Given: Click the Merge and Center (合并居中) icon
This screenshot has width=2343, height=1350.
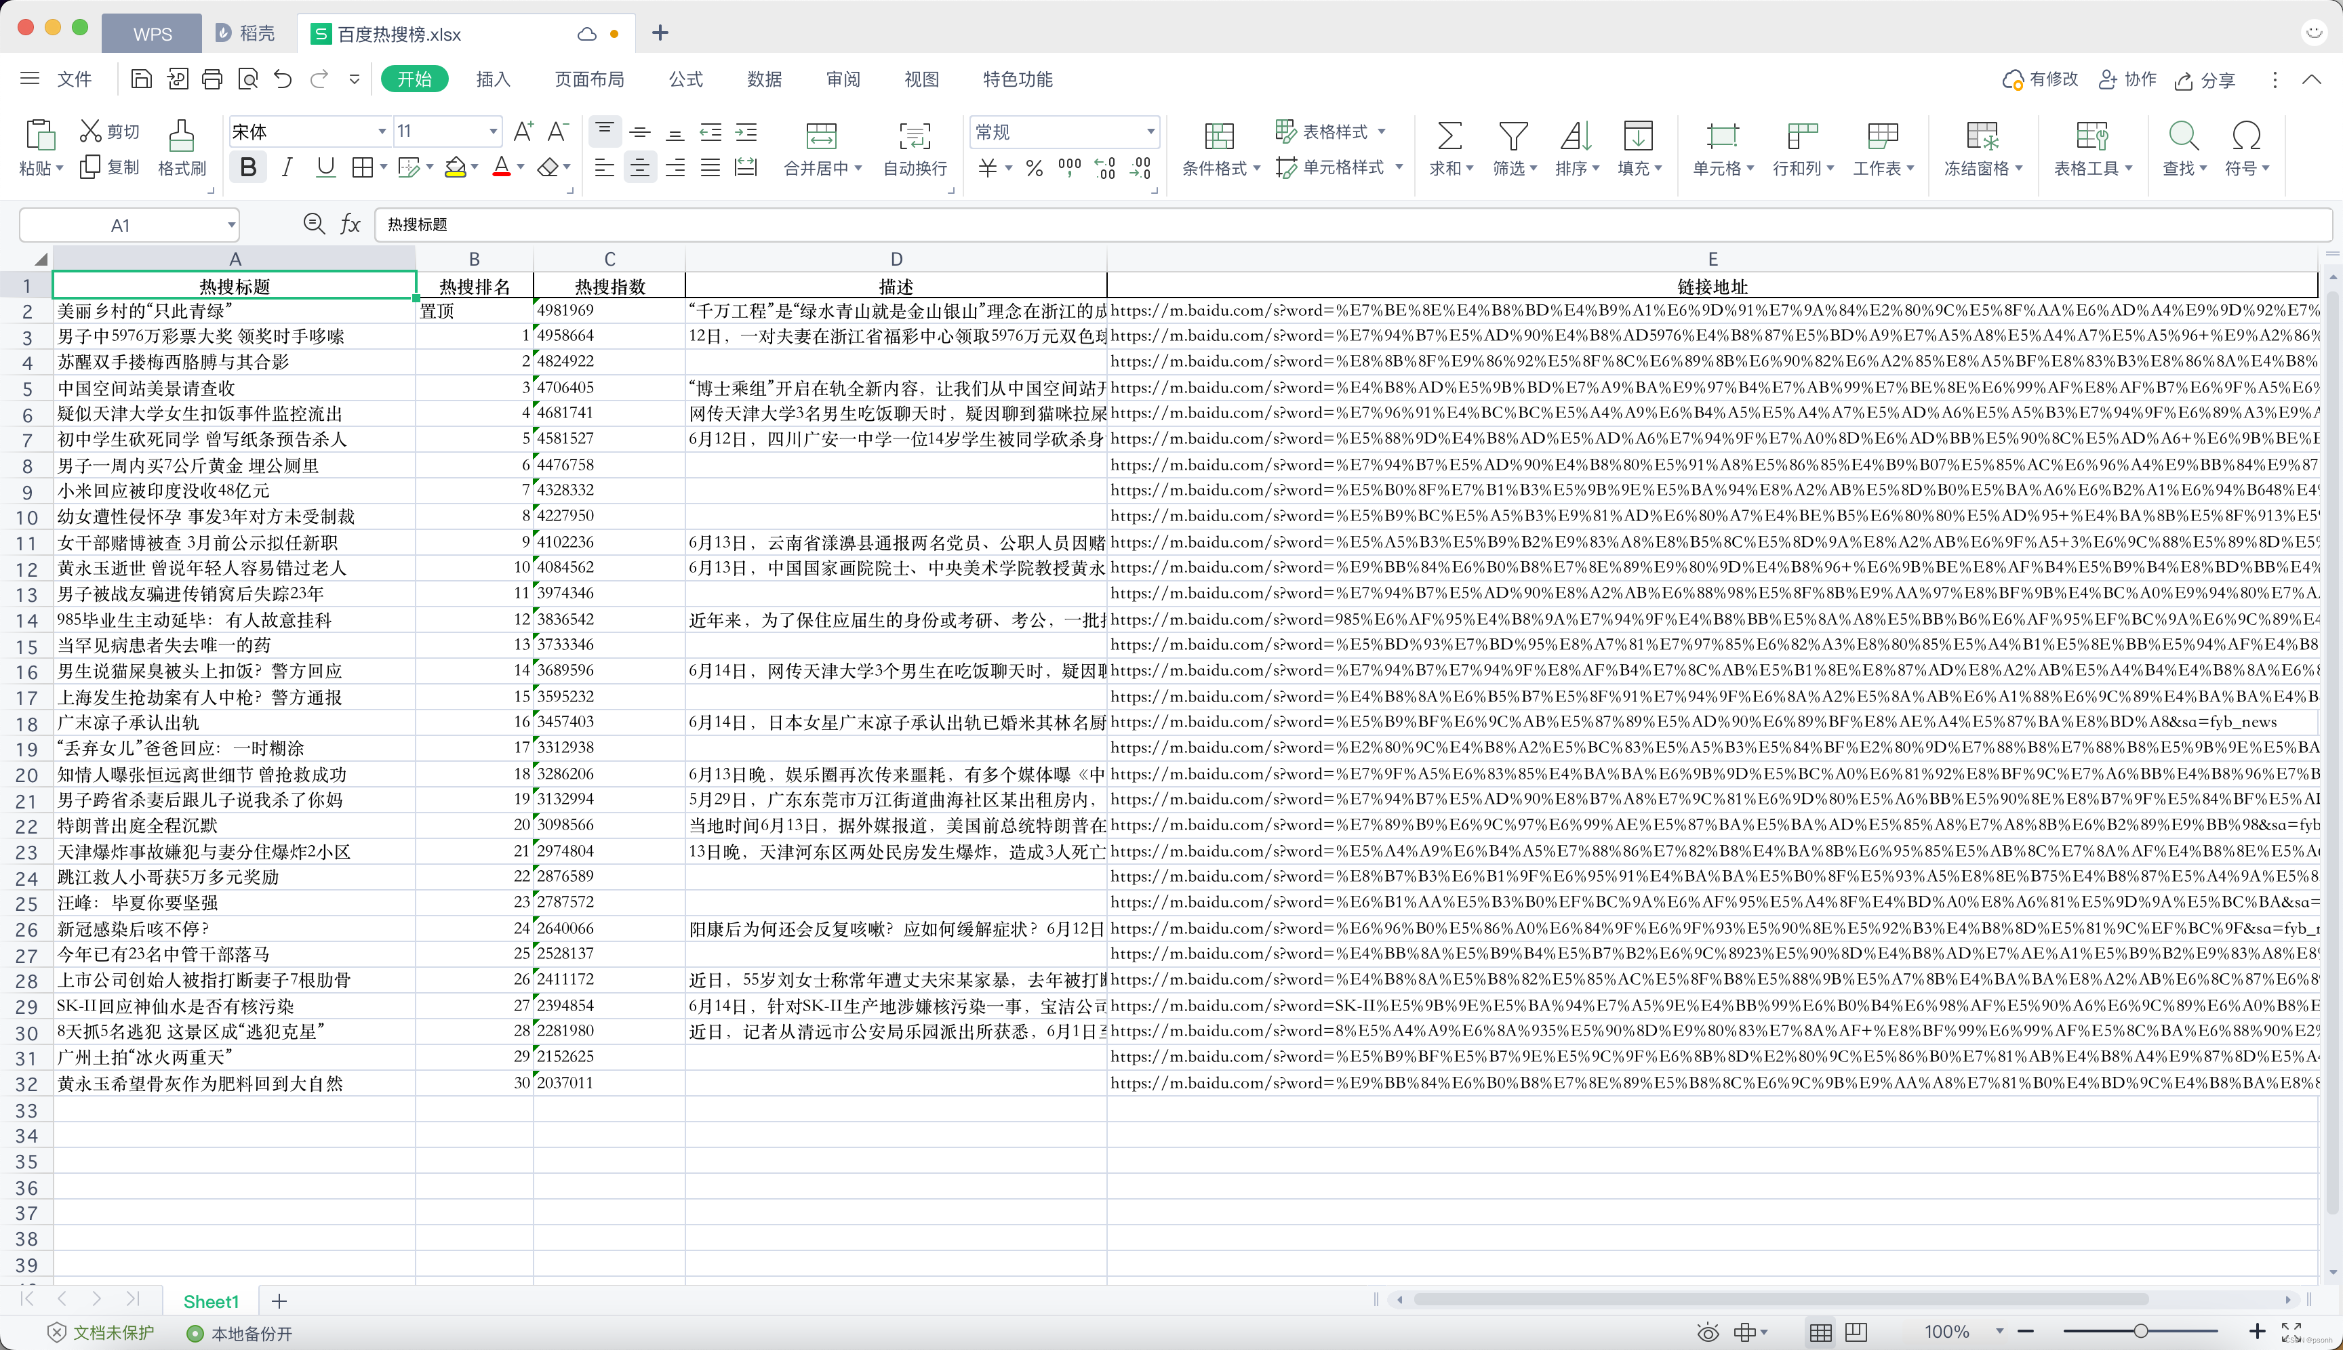Looking at the screenshot, I should click(821, 136).
